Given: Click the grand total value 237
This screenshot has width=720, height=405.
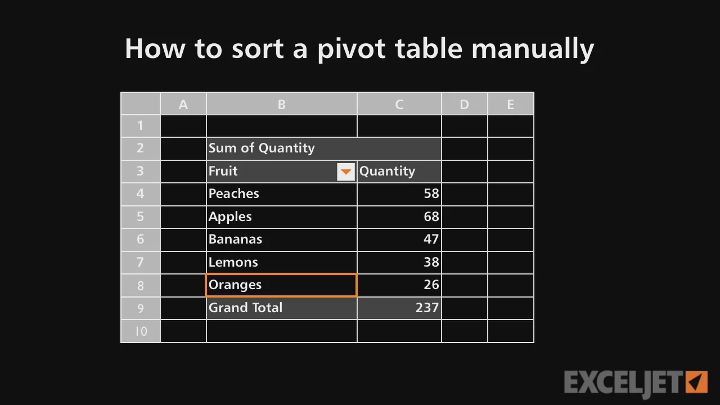Looking at the screenshot, I should point(399,308).
